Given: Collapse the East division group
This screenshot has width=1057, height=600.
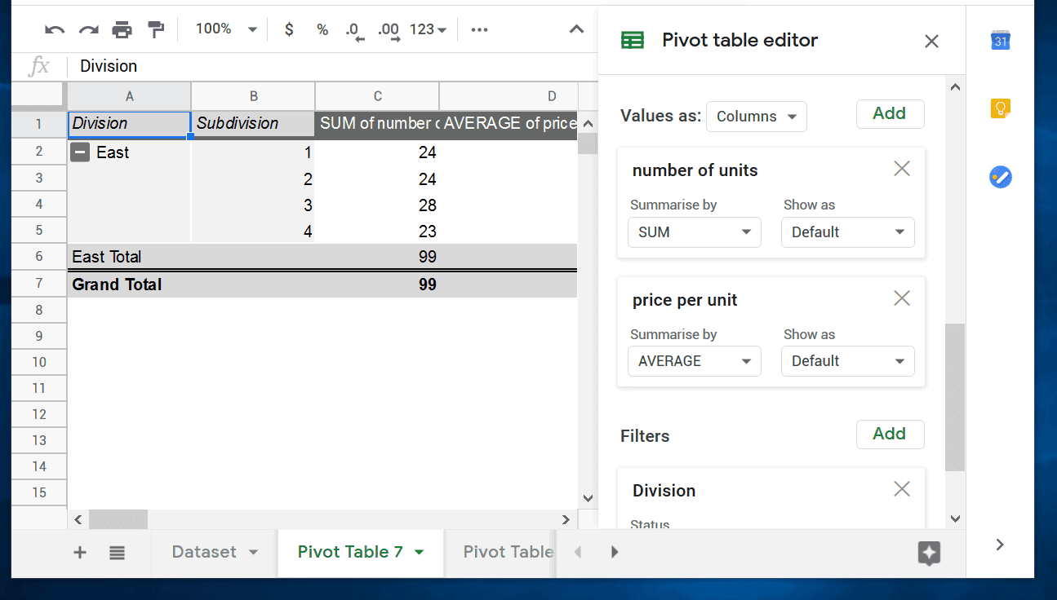Looking at the screenshot, I should [79, 152].
